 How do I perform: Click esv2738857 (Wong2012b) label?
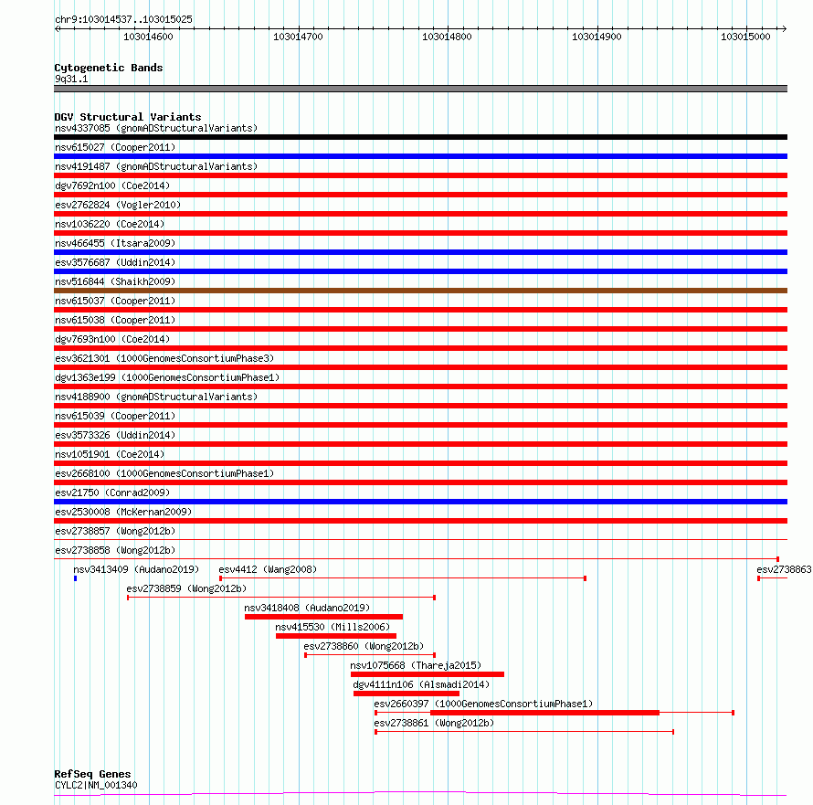pos(115,531)
